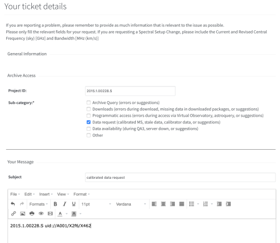Click the print icon

(x=32, y=213)
